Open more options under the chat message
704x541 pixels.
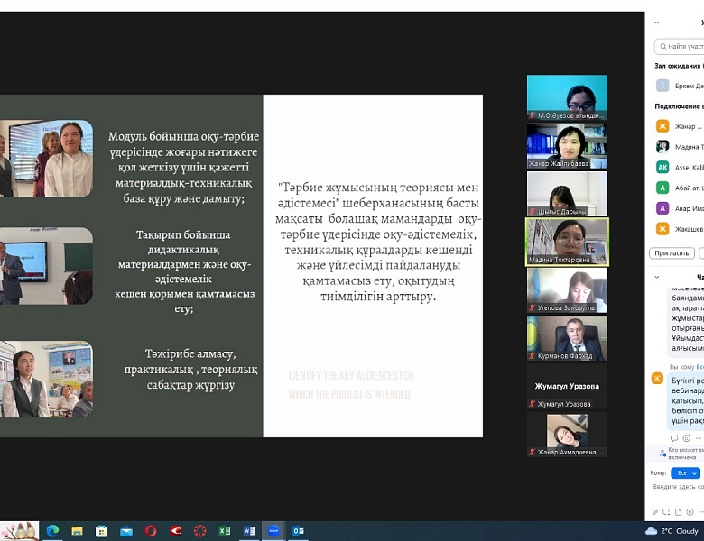click(699, 437)
